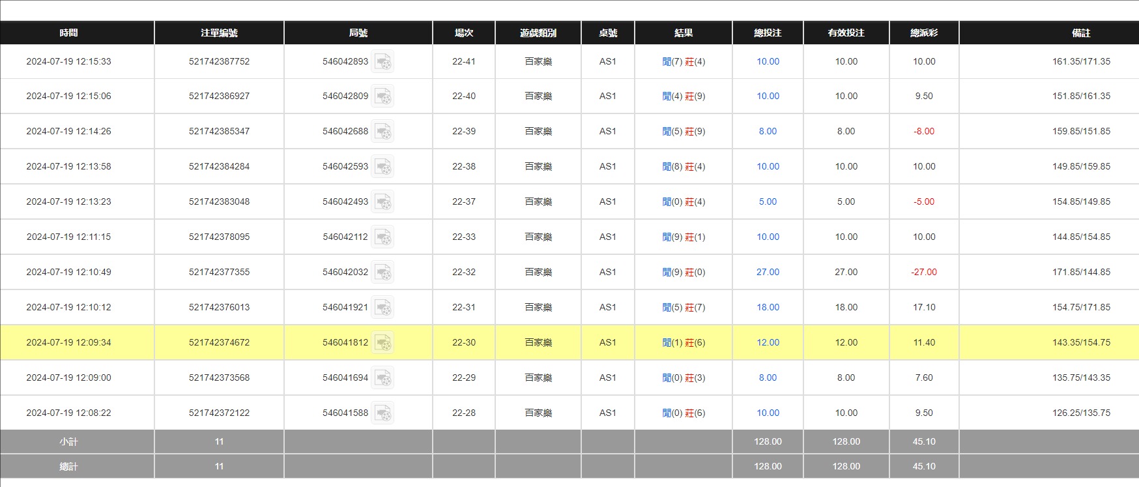This screenshot has height=487, width=1139.
Task: Click the 18.00 total bet amount link
Action: pos(768,308)
